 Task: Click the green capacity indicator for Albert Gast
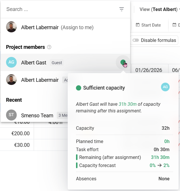[x=123, y=62]
